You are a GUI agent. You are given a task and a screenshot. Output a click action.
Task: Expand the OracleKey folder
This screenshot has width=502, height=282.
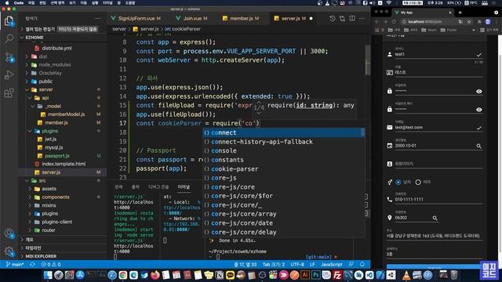coord(62,73)
